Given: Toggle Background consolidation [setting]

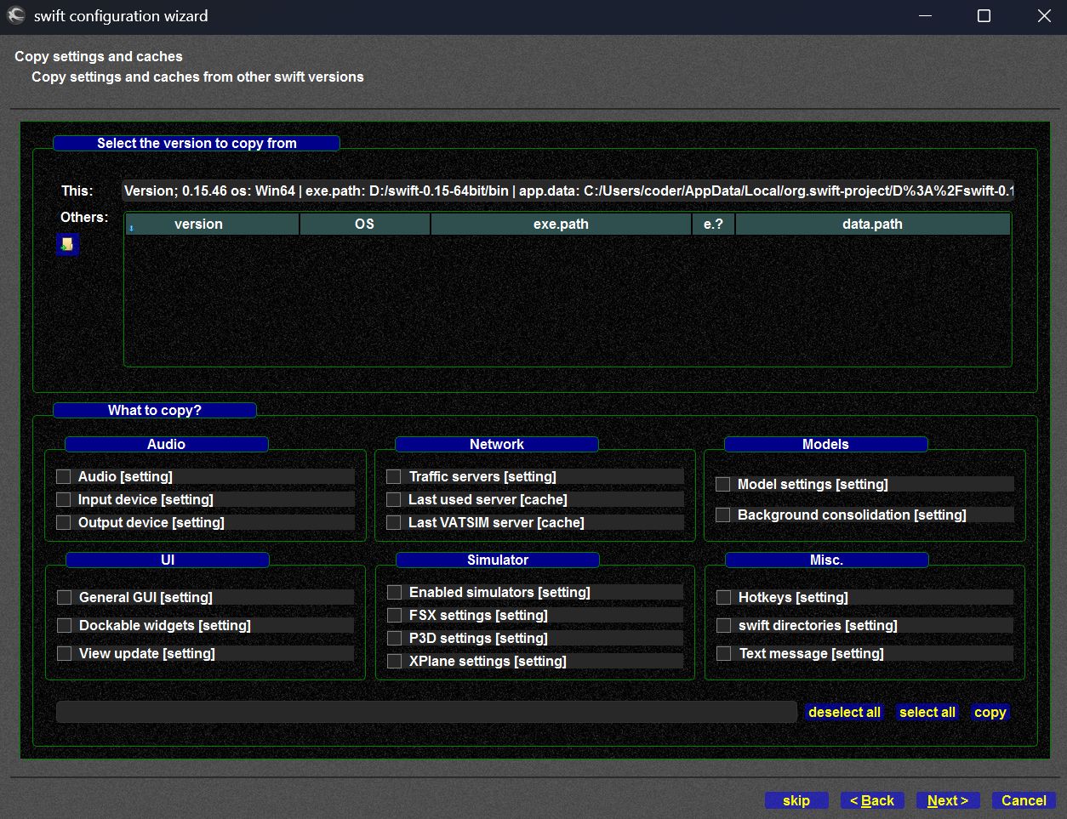Looking at the screenshot, I should coord(723,515).
